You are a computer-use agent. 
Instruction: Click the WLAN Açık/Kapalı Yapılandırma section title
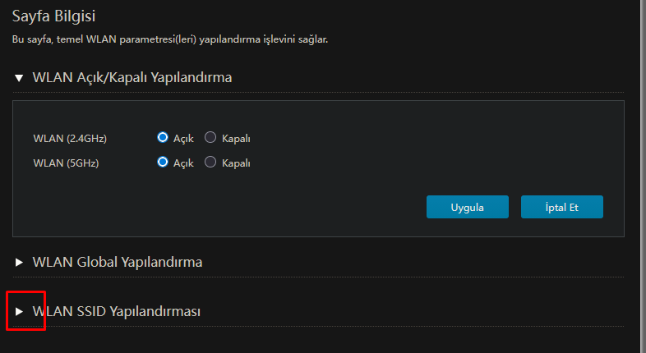click(x=132, y=77)
